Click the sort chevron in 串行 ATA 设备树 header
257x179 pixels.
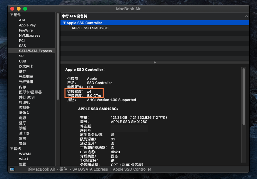[x=246, y=16]
